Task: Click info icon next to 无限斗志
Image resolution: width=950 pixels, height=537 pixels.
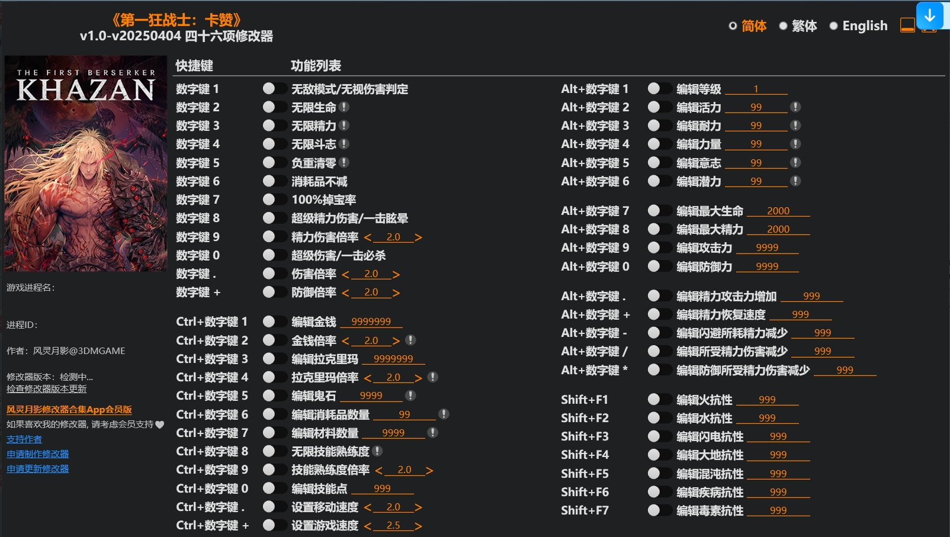Action: [344, 144]
